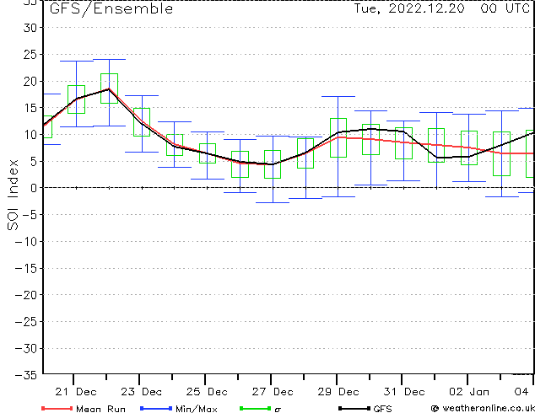Click the green sigma box above 21 Dec
This screenshot has height=413, width=535.
pyautogui.click(x=77, y=99)
